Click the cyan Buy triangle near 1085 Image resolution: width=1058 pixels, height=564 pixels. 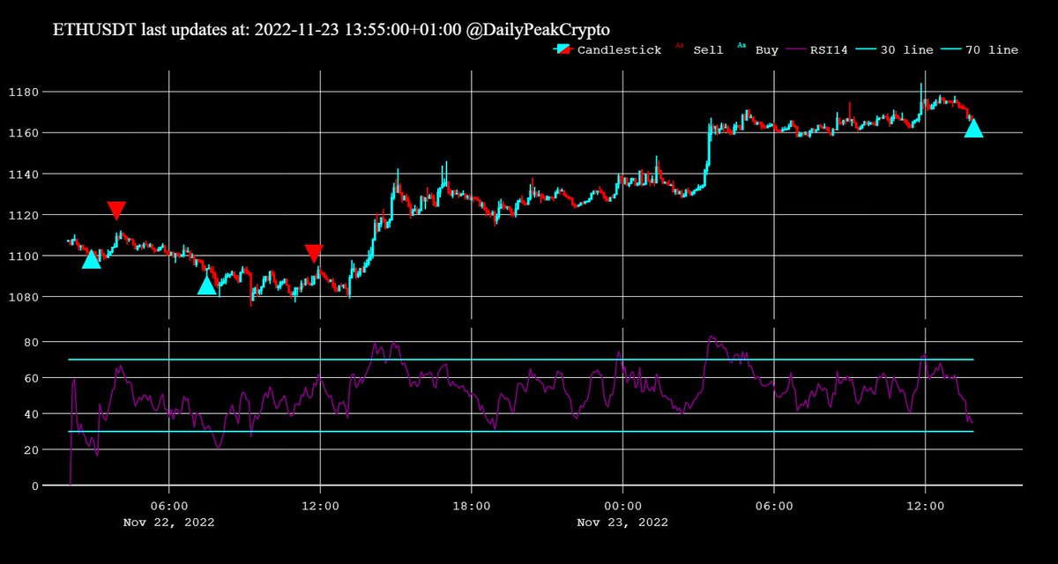point(207,285)
